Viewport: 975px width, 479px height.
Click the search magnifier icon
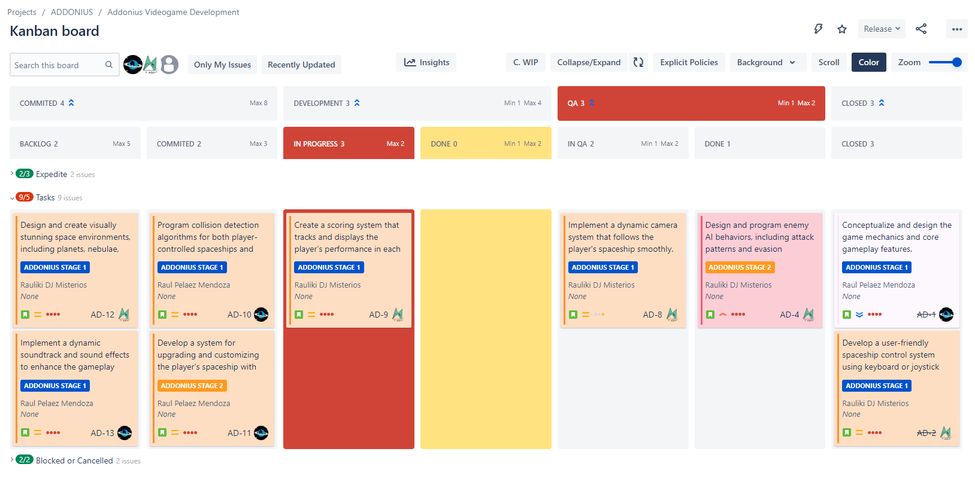109,65
